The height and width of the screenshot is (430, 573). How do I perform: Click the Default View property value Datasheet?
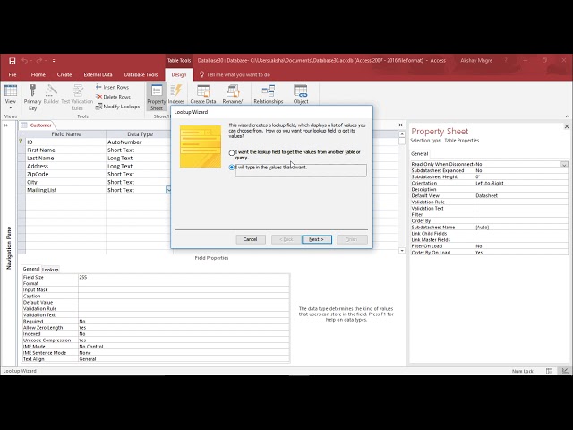[521, 195]
